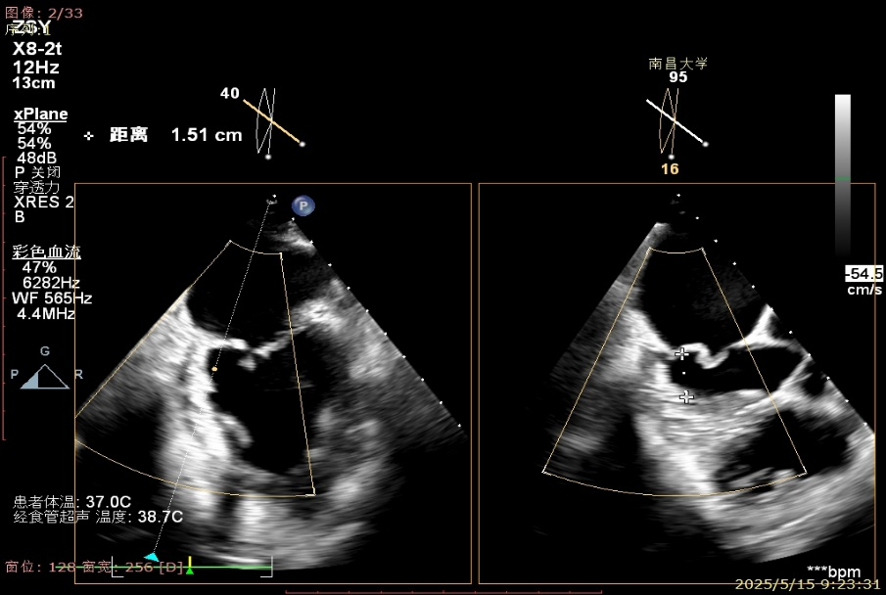
Task: Click the 彩色血流 color flow heading
Action: pyautogui.click(x=46, y=252)
